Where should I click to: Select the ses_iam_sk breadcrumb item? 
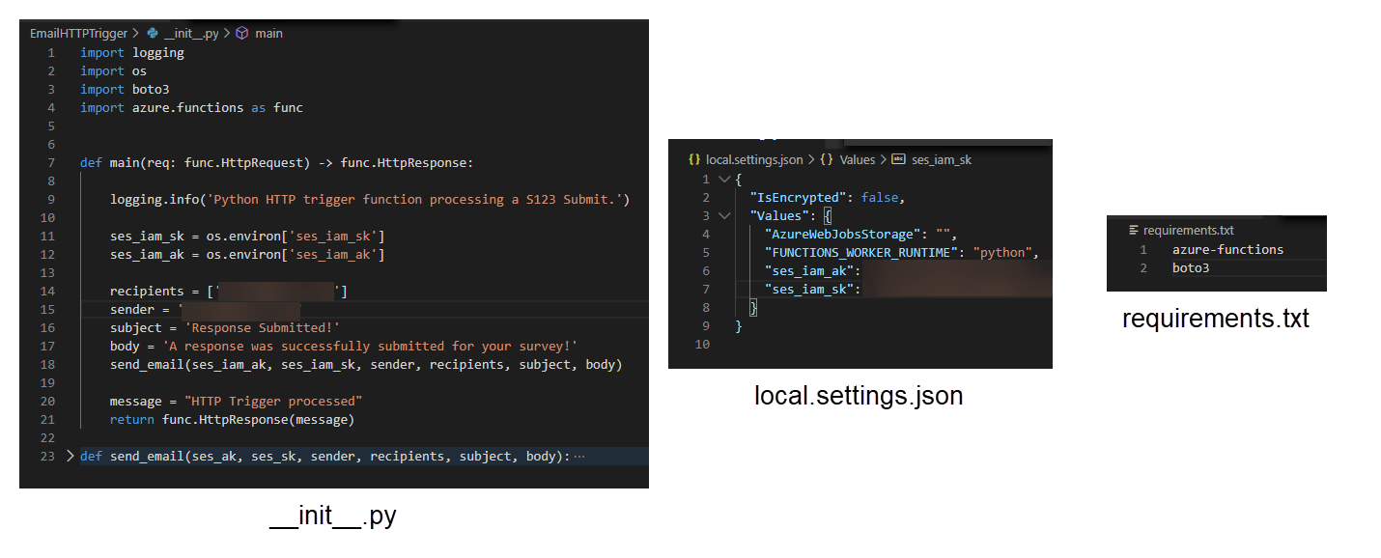941,160
